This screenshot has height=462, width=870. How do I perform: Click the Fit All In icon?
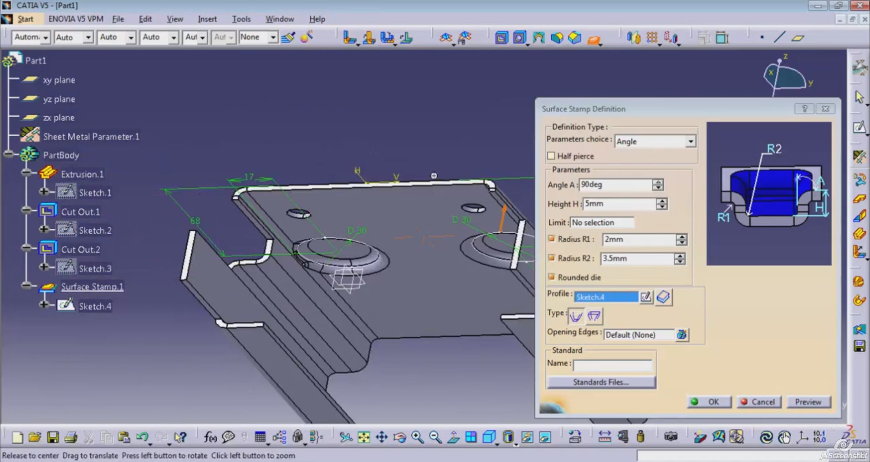tap(363, 437)
